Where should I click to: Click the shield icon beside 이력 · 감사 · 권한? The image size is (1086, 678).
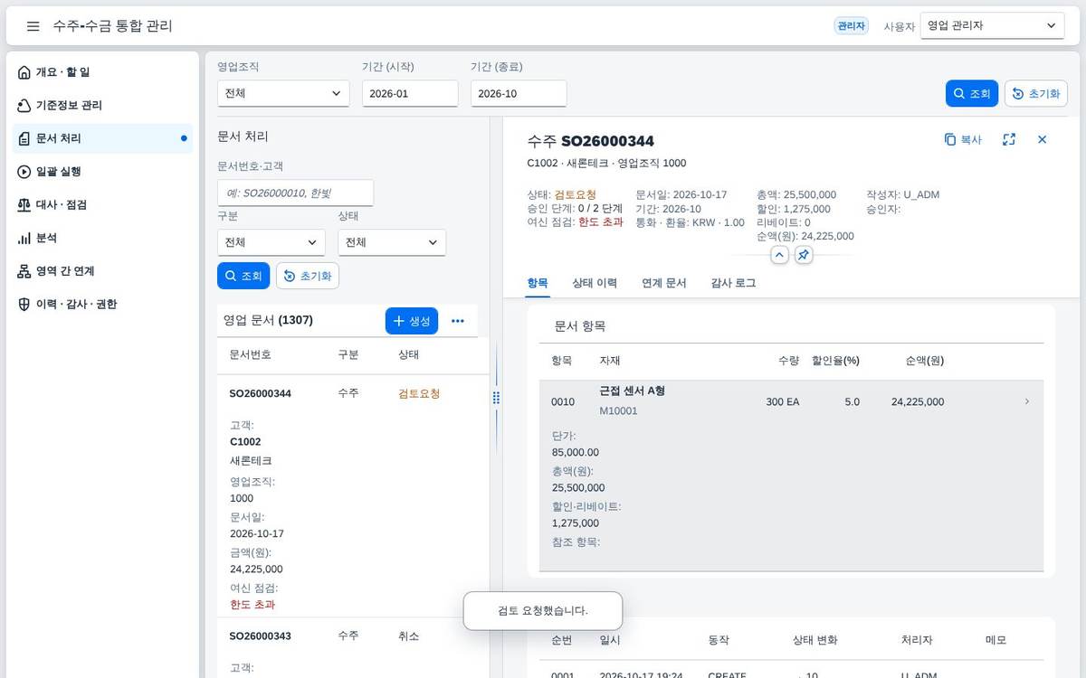24,305
